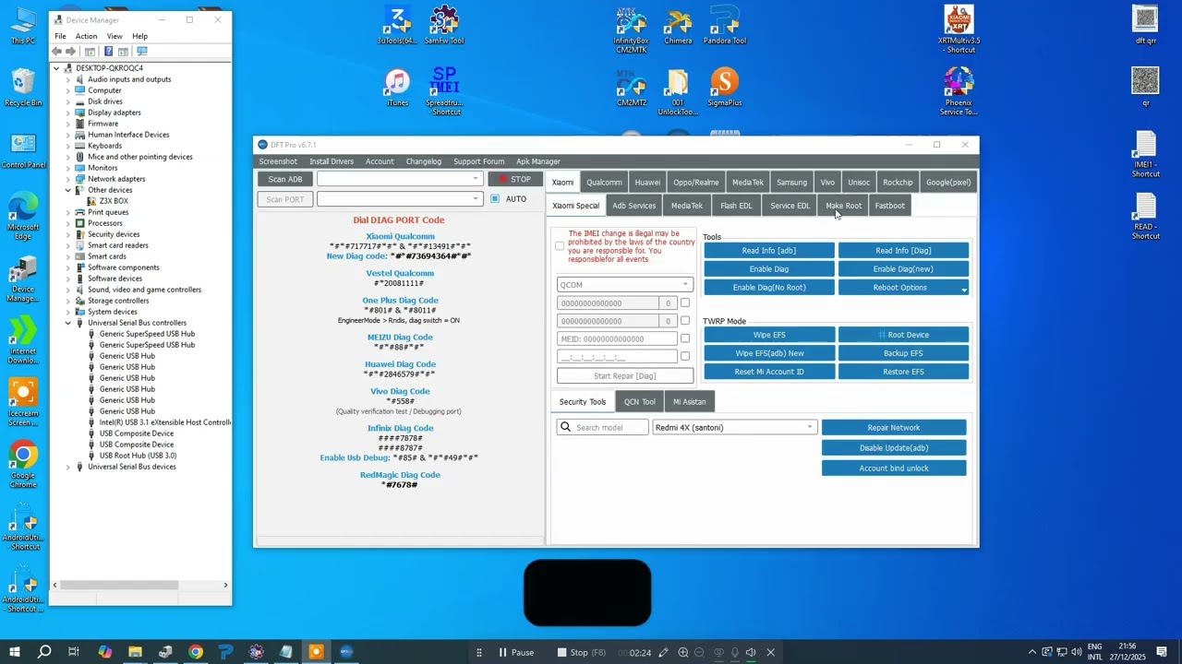The image size is (1182, 664).
Task: Click the Account bind unlock button
Action: pyautogui.click(x=894, y=468)
